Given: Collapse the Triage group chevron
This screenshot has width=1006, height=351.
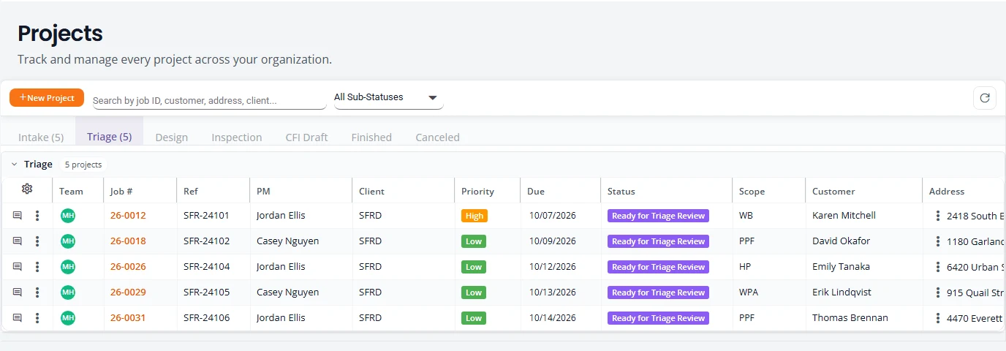Looking at the screenshot, I should [x=14, y=165].
